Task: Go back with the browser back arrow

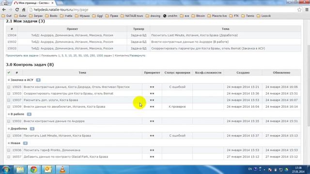Action: (4, 10)
